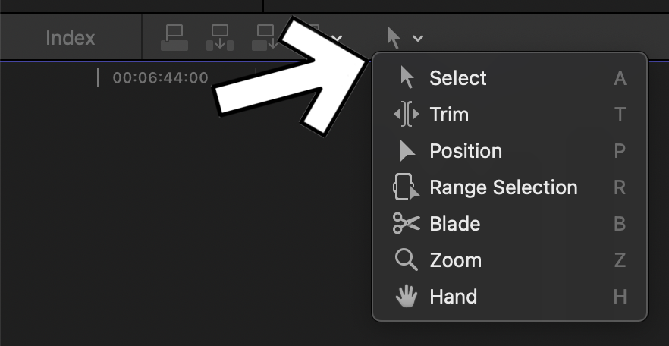This screenshot has width=669, height=346.
Task: Click the ruler tick mark beside the timecode
Action: (98, 77)
